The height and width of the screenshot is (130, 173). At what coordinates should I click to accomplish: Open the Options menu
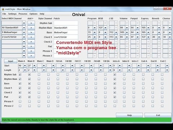(x=34, y=14)
